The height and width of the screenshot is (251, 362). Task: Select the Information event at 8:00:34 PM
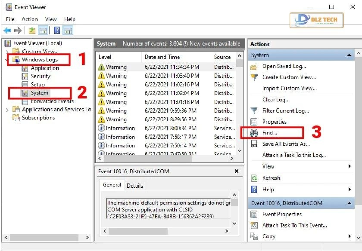click(166, 128)
